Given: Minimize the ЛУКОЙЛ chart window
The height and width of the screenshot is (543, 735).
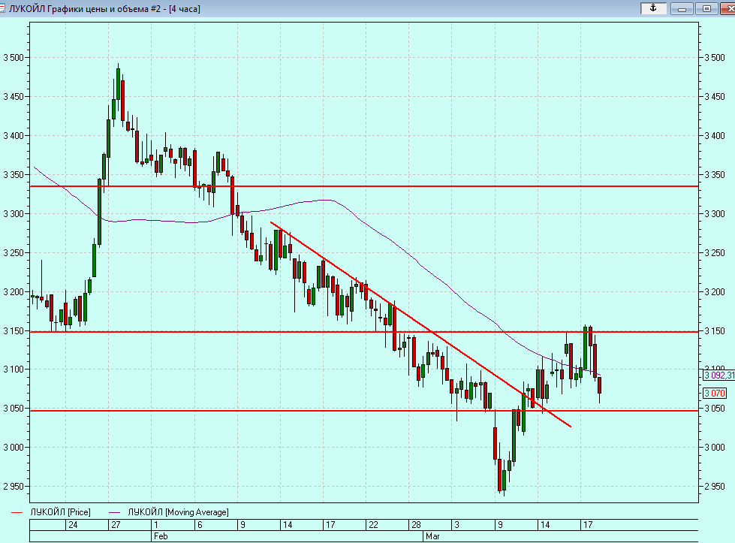Looking at the screenshot, I should [x=682, y=8].
